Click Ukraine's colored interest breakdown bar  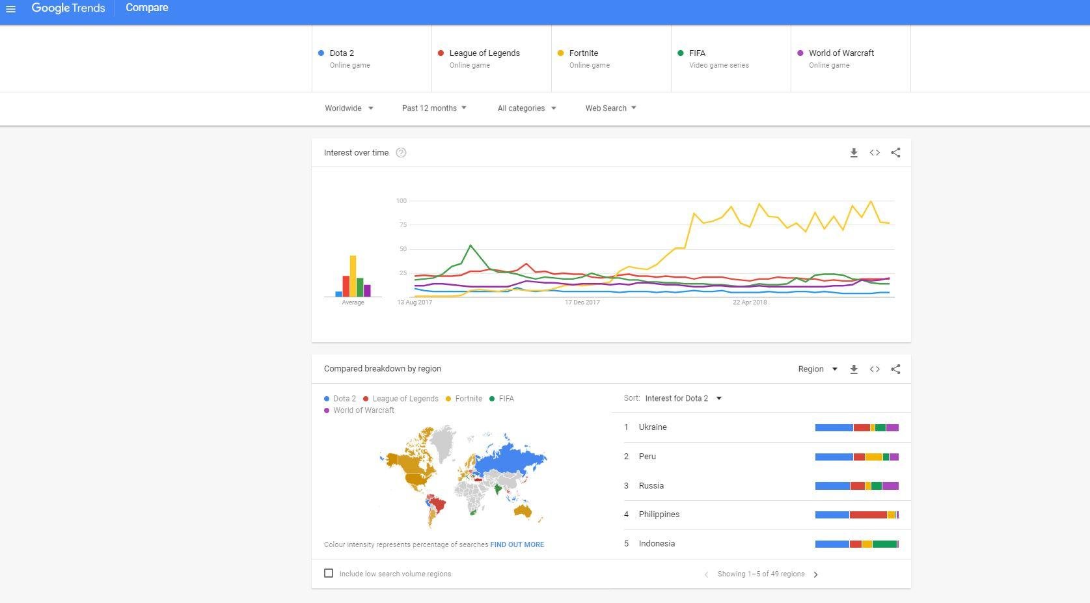coord(856,427)
